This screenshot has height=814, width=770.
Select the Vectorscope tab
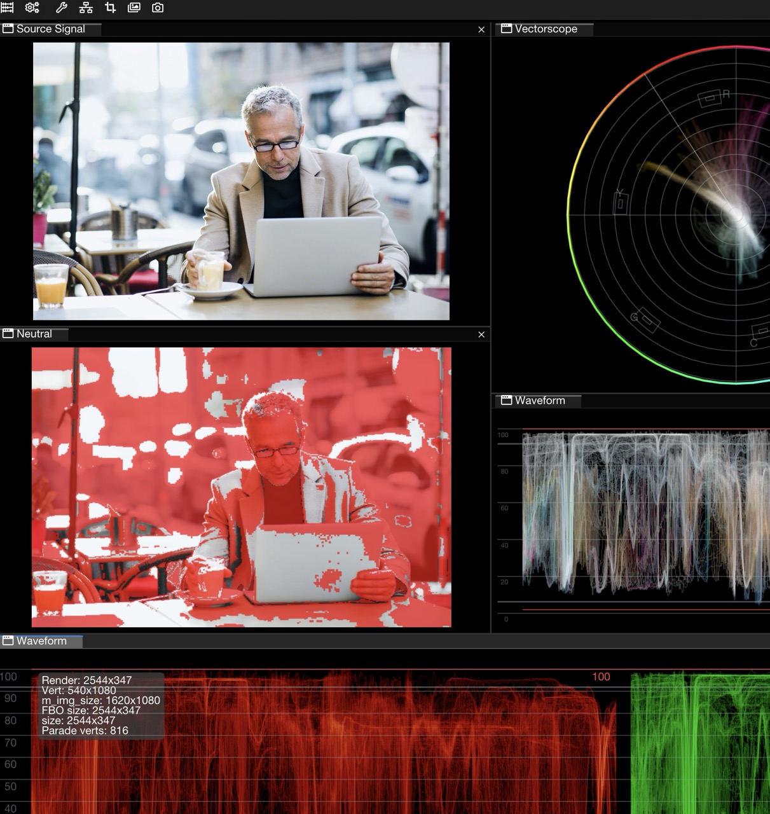pos(546,29)
